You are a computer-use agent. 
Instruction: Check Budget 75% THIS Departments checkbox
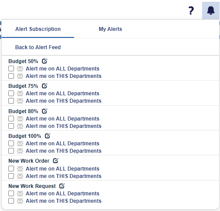click(x=11, y=100)
